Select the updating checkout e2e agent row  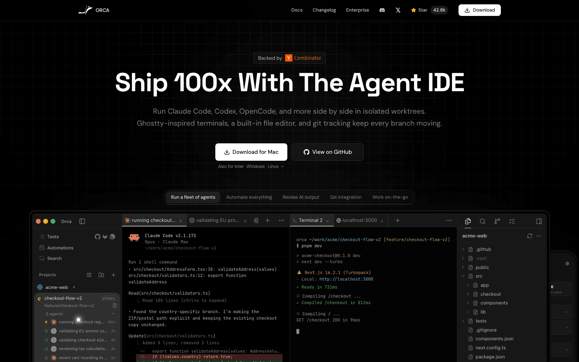point(80,340)
